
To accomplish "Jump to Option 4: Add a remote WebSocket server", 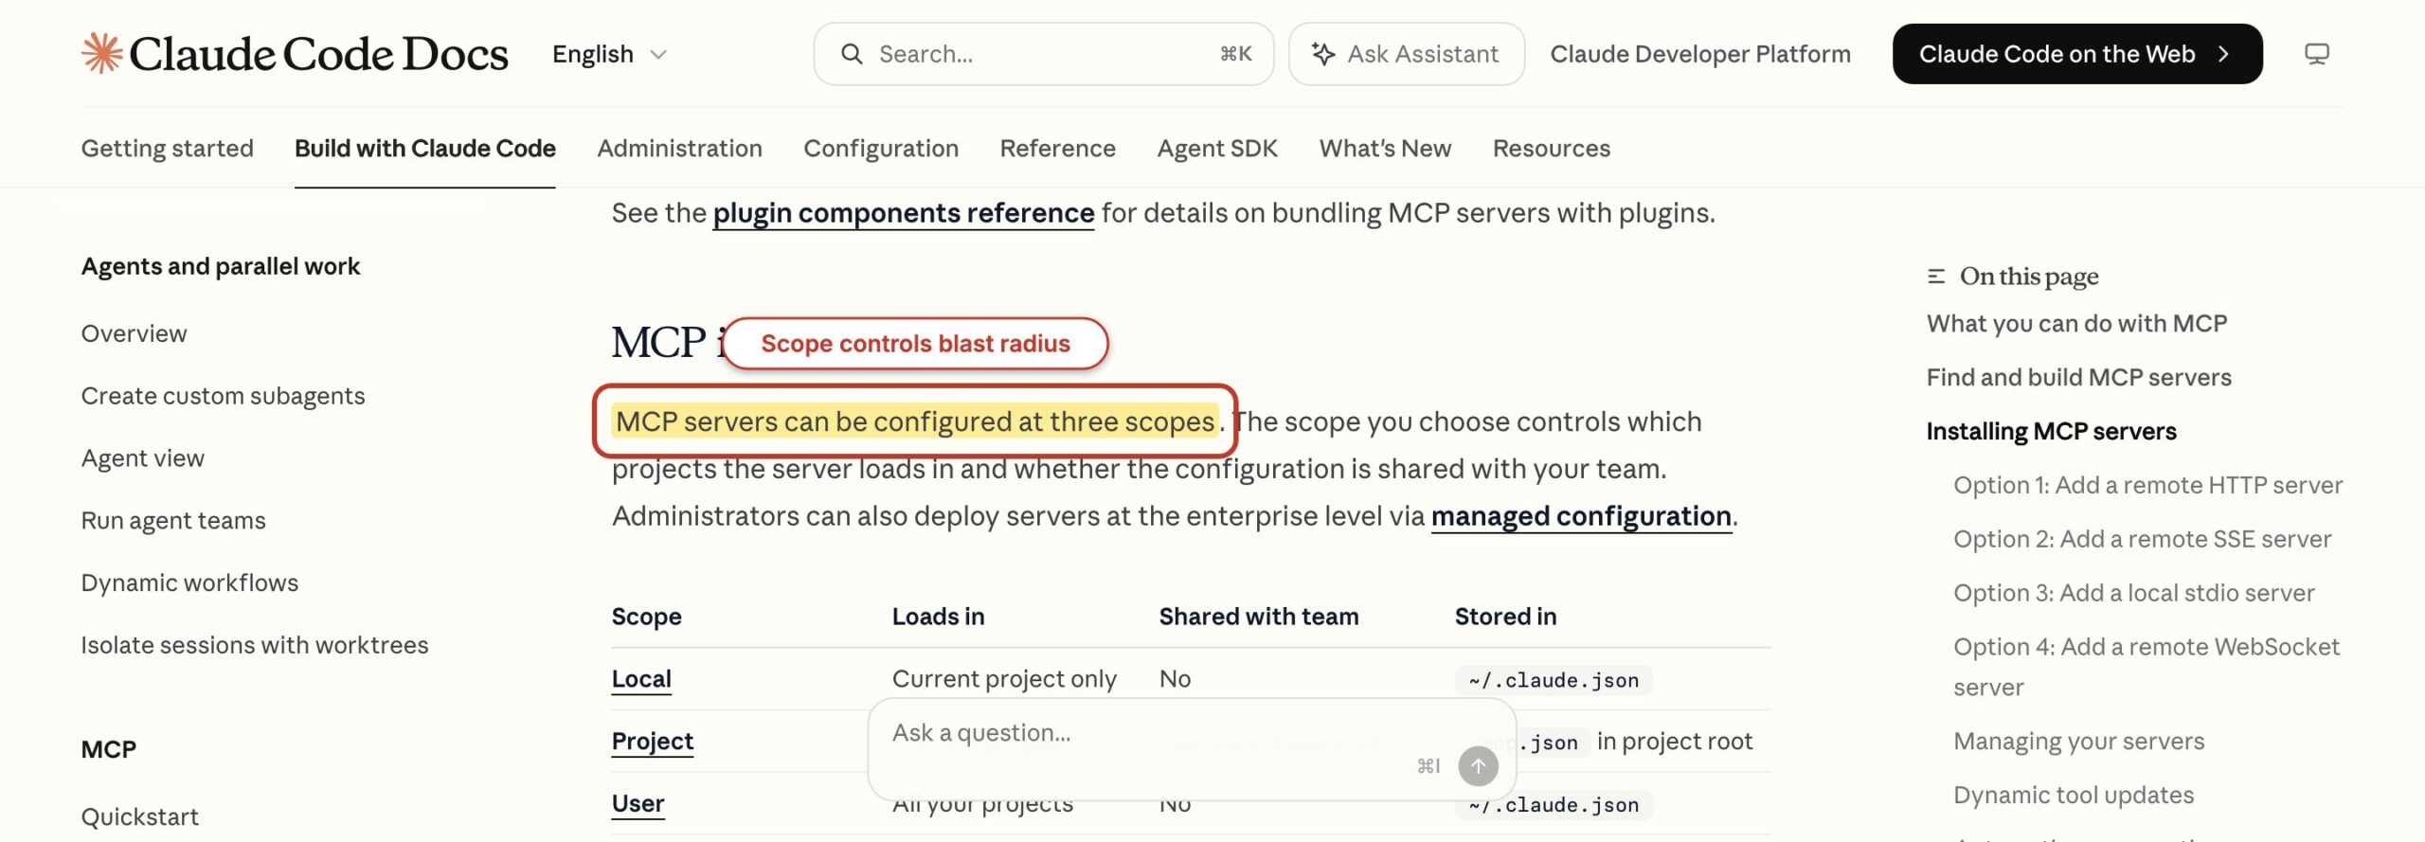I will click(x=2147, y=667).
